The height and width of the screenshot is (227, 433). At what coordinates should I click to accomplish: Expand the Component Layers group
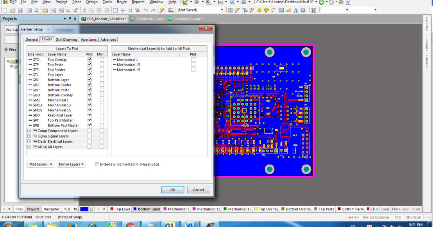29,130
